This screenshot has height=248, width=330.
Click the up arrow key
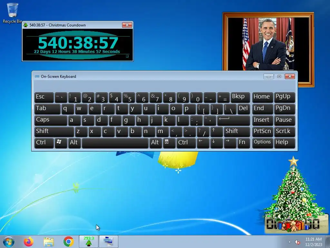pos(217,132)
